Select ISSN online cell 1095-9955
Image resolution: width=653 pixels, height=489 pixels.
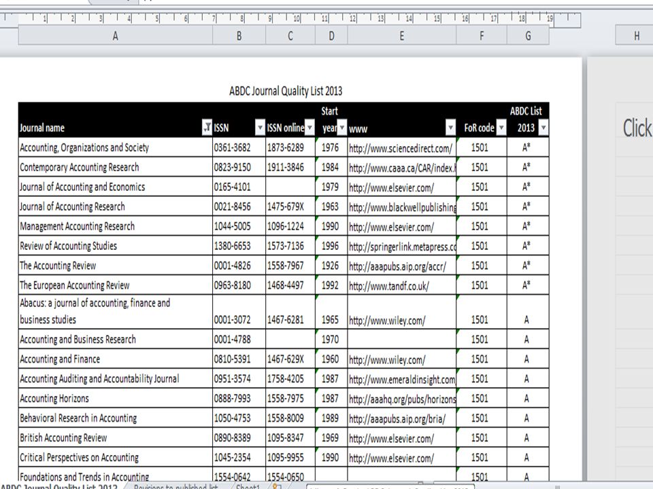290,457
